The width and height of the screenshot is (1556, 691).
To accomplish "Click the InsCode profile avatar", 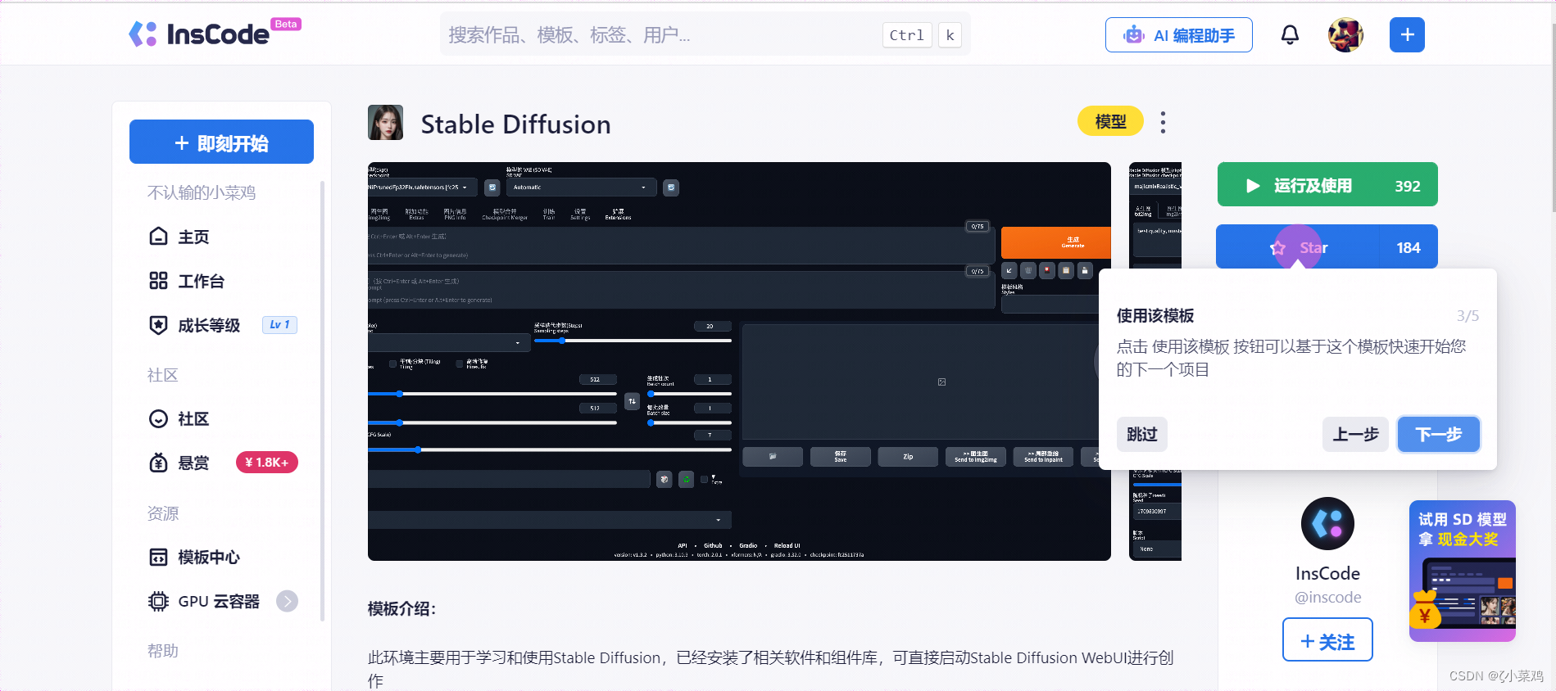I will [x=1327, y=523].
